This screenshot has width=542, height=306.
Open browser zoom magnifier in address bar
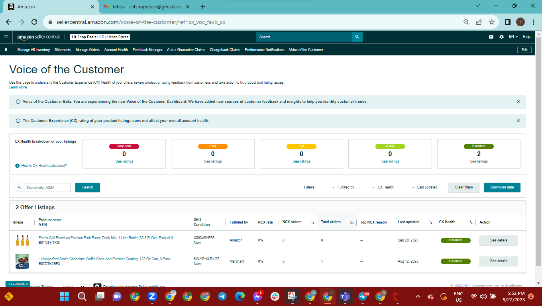pos(466,22)
